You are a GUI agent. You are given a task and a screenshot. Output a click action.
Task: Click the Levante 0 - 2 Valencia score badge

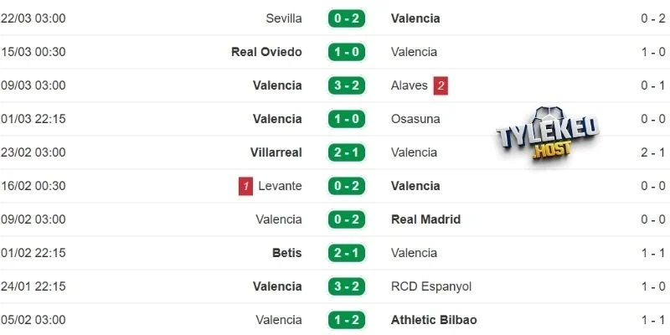coord(346,186)
